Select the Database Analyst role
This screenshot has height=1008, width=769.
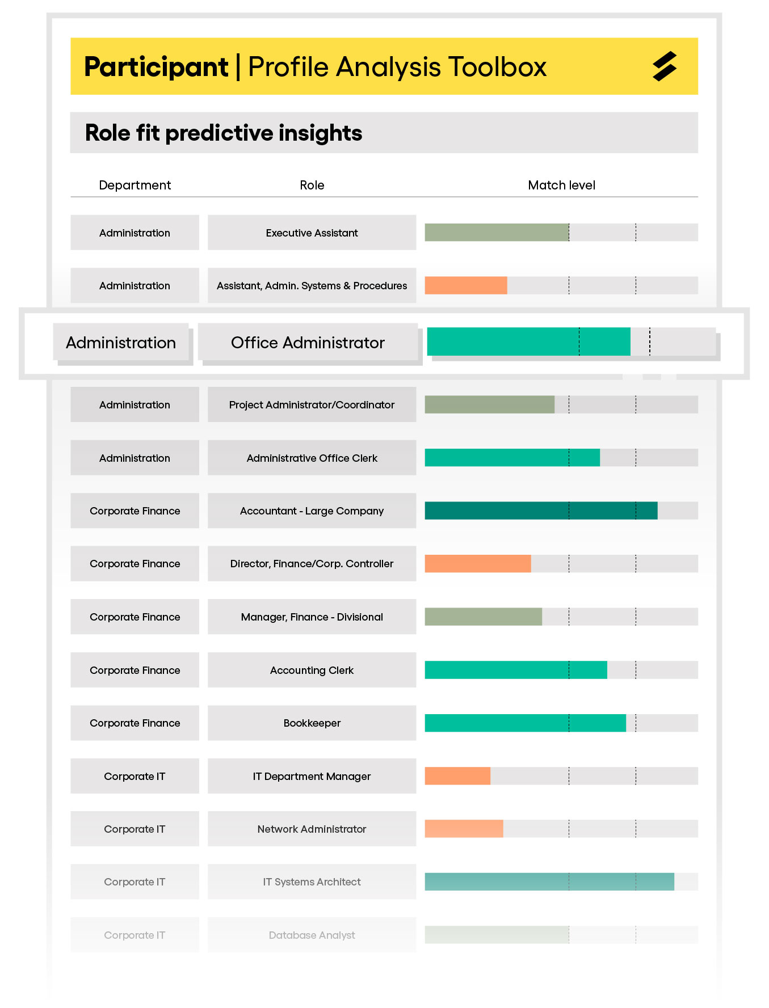[312, 935]
